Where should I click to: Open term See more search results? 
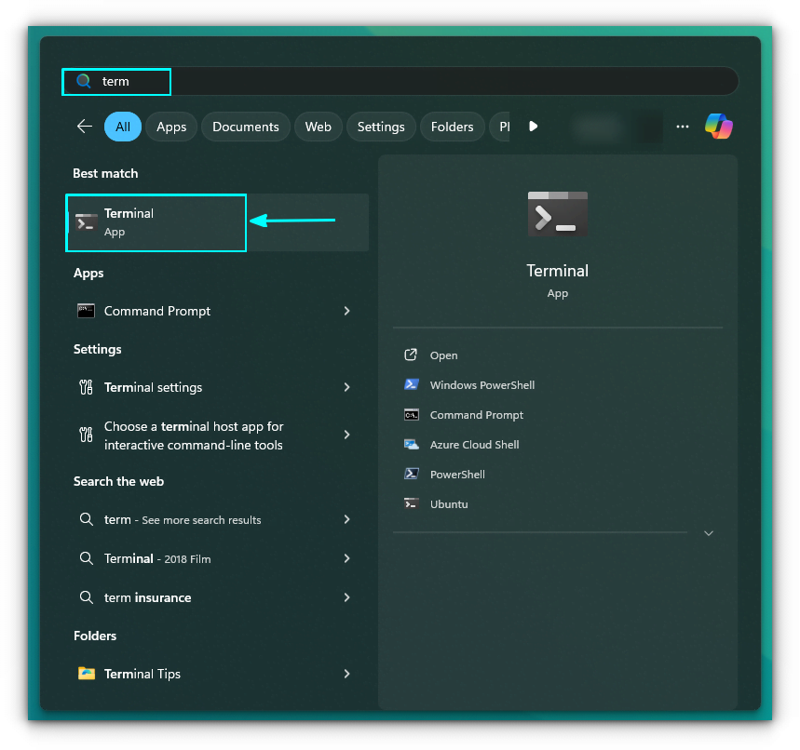218,519
